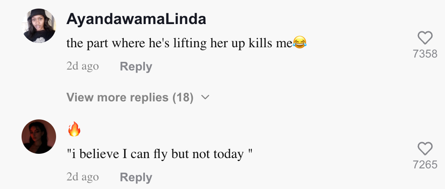Click the fire emoji username
The height and width of the screenshot is (189, 445).
click(x=74, y=129)
